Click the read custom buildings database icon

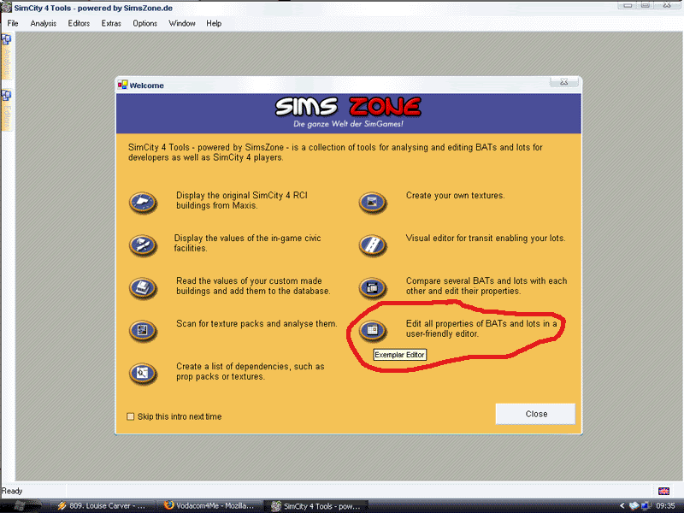coord(143,288)
